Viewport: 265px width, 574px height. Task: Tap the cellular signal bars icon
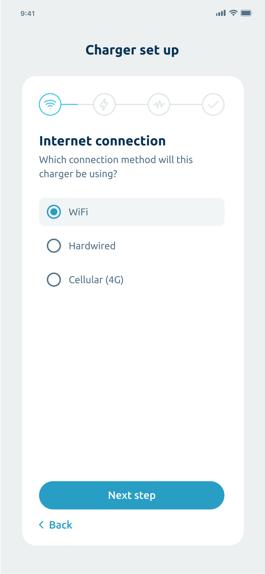[221, 13]
